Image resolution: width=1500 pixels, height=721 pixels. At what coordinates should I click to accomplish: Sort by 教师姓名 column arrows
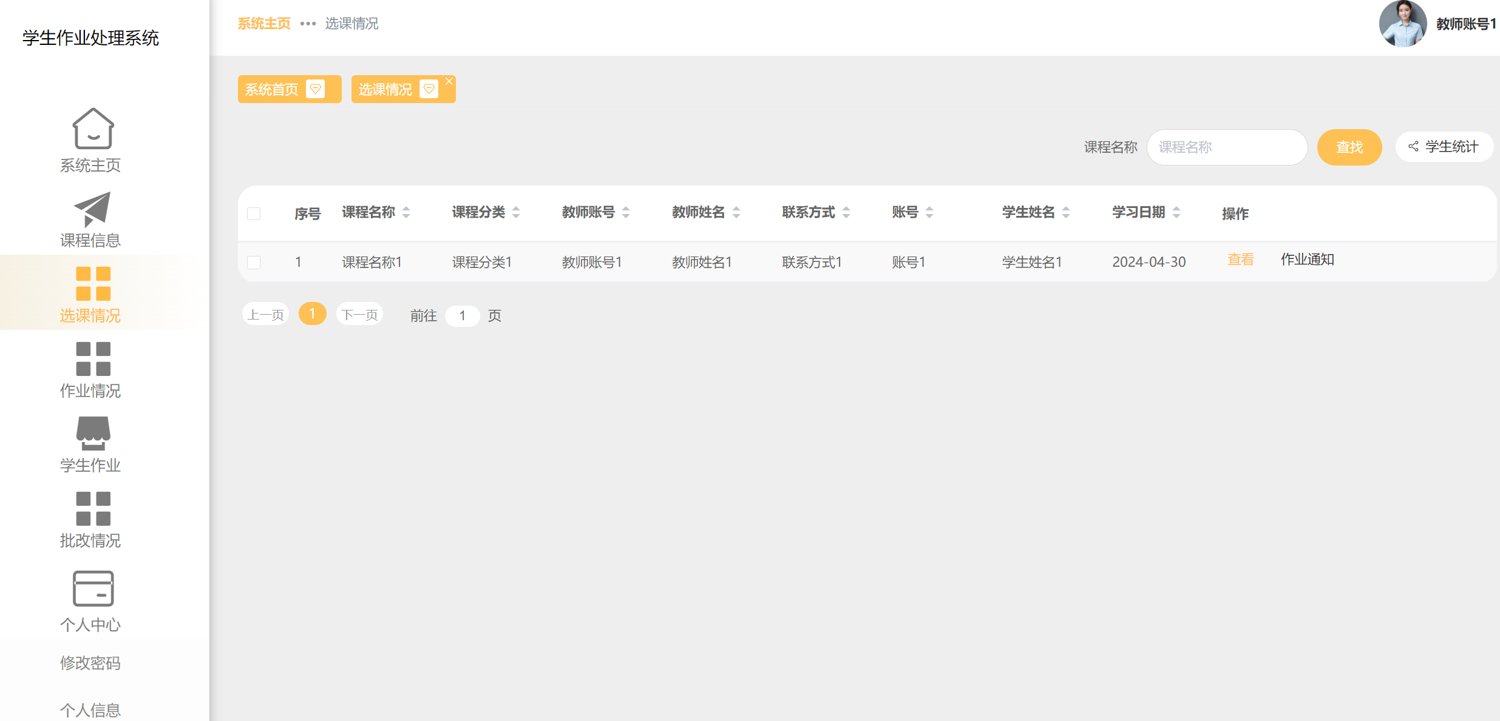click(736, 212)
